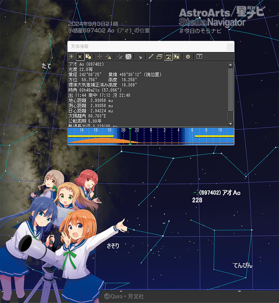The image size is (279, 303).
Task: Click the さそり constellation label
Action: pos(113,246)
